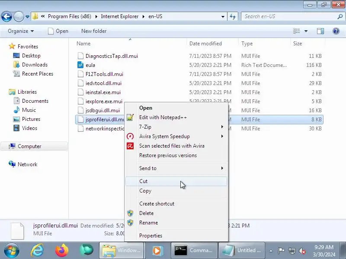The height and width of the screenshot is (259, 346).
Task: Toggle the preview pane
Action: (320, 31)
